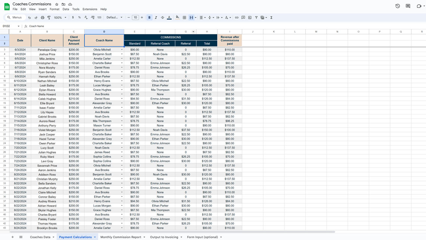Print the spreadsheet via the printer icon
Screen dimensions: 426x240
[x=42, y=18]
